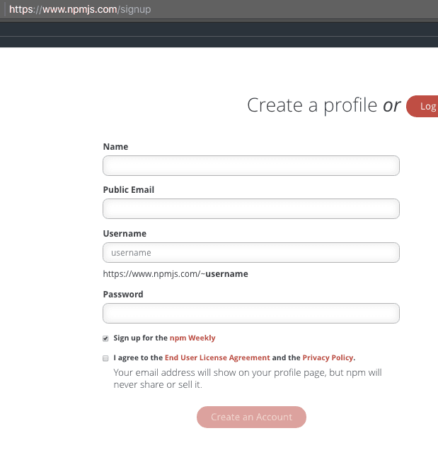Click the Name input field

[x=251, y=165]
